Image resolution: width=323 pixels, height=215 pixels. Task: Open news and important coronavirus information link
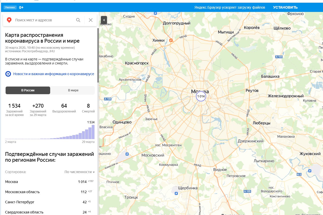point(54,74)
